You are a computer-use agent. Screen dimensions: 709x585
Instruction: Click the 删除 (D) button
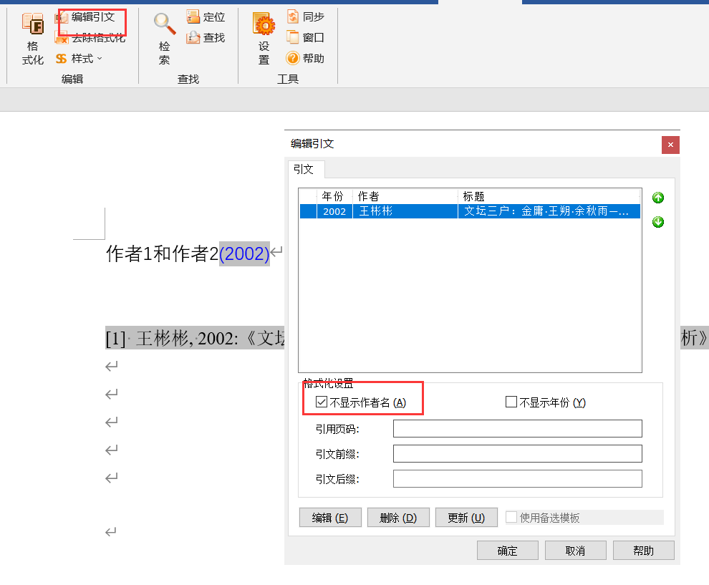[x=397, y=518]
